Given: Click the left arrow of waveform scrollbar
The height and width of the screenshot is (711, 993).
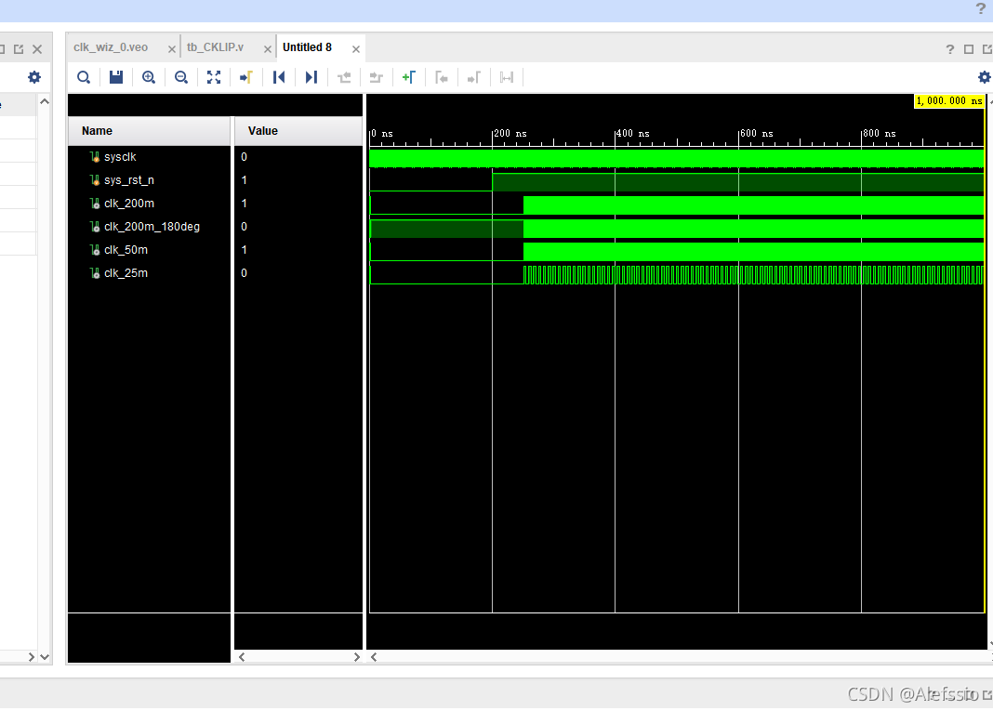Looking at the screenshot, I should pos(375,657).
